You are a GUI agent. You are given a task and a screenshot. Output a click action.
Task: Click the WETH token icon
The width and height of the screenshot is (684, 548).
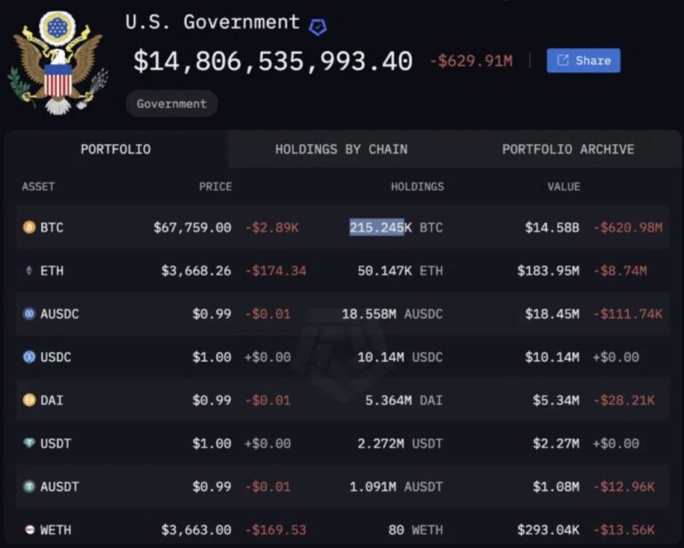[x=29, y=529]
